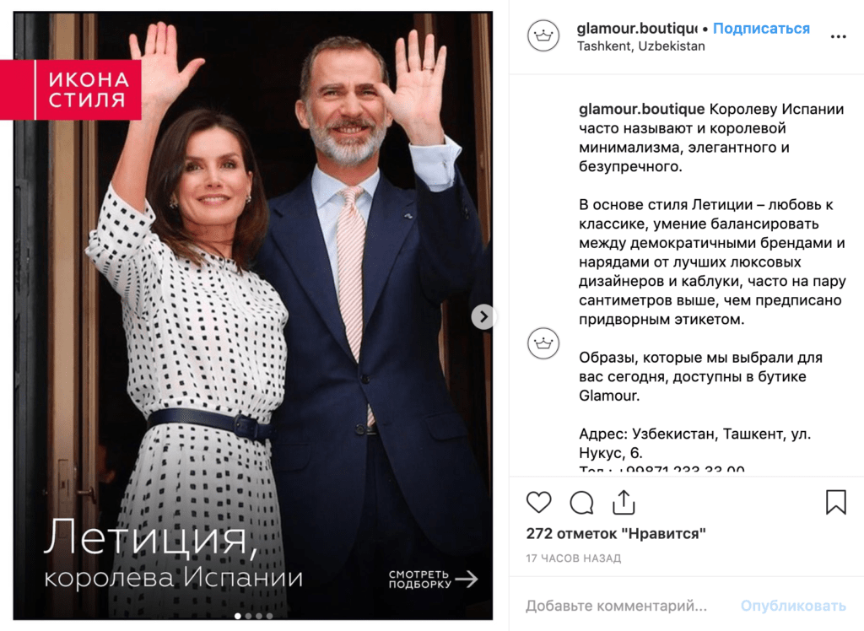
Task: Follow the account via Подписаться
Action: click(761, 28)
